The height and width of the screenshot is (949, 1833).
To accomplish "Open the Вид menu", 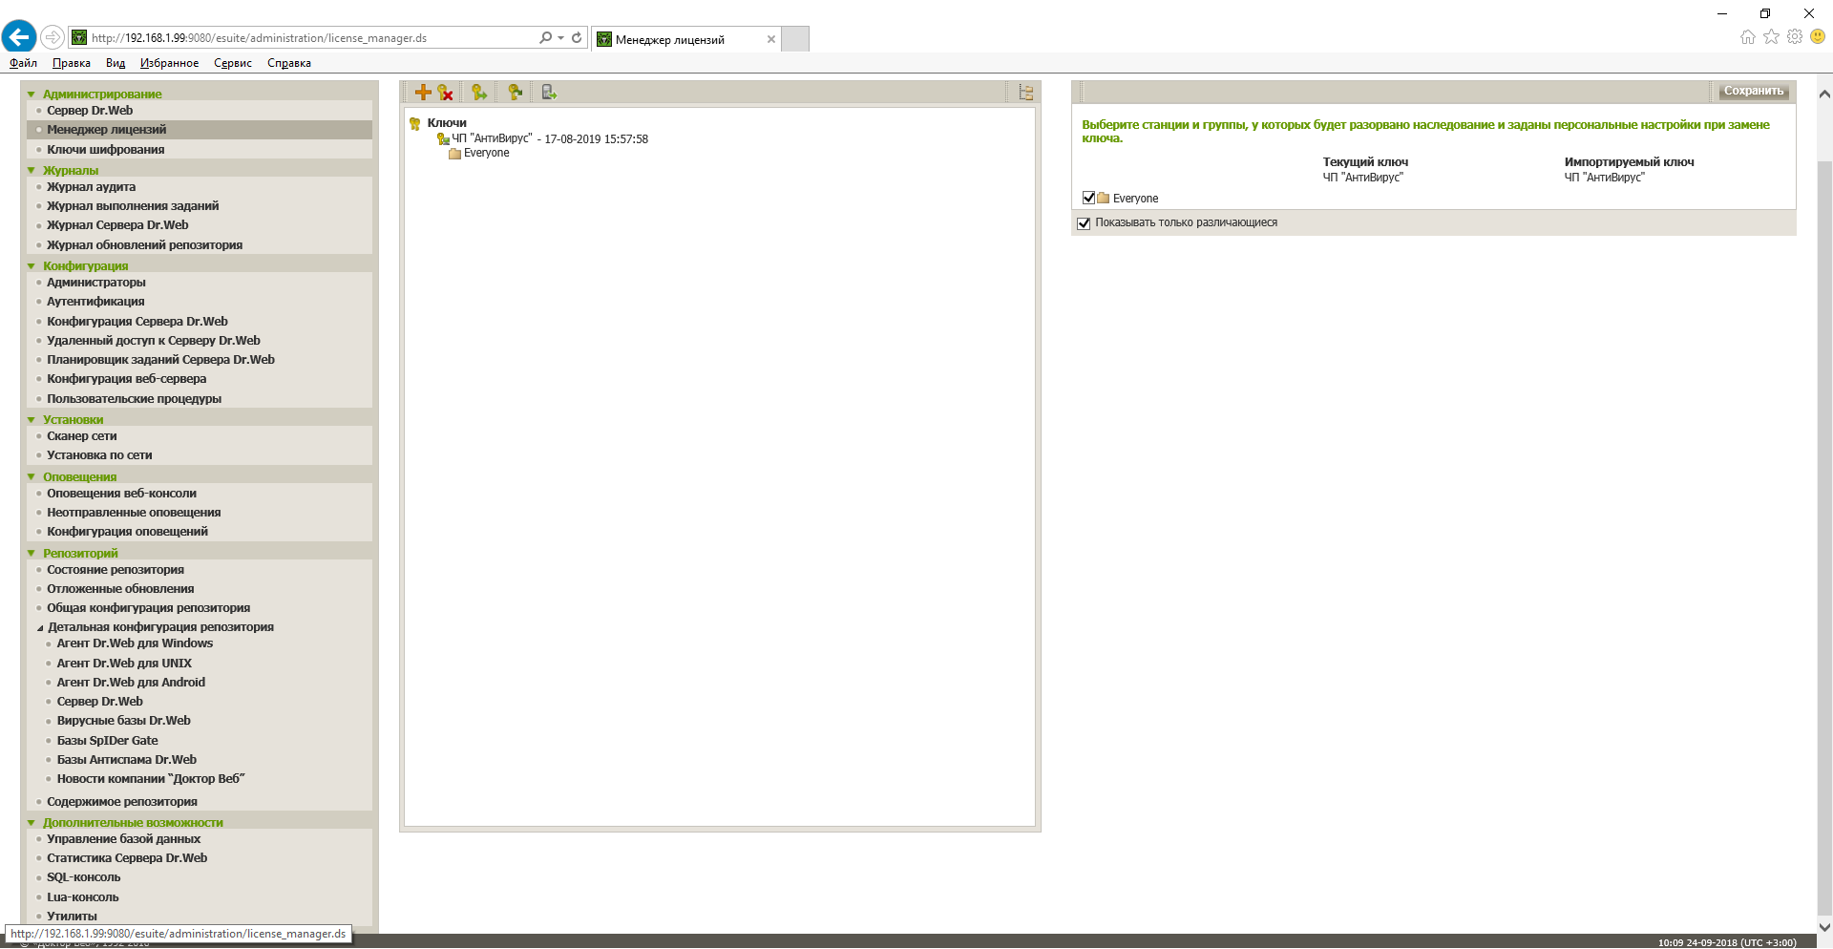I will (116, 63).
